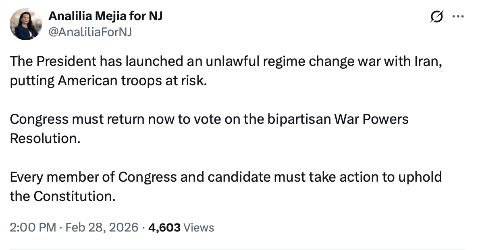
Task: Click the phrase "American troops at risk"
Action: (x=132, y=81)
